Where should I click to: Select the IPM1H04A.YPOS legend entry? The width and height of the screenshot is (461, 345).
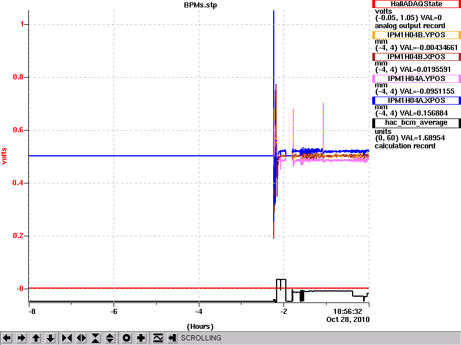point(416,79)
